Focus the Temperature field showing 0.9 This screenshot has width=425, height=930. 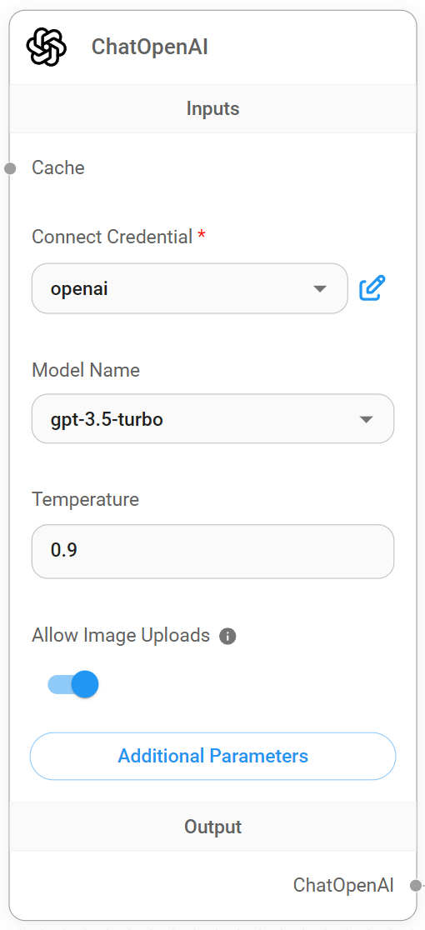coord(212,551)
